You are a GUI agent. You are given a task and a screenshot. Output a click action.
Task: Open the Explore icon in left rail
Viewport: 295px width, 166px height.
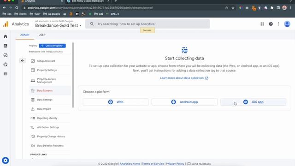point(6,55)
